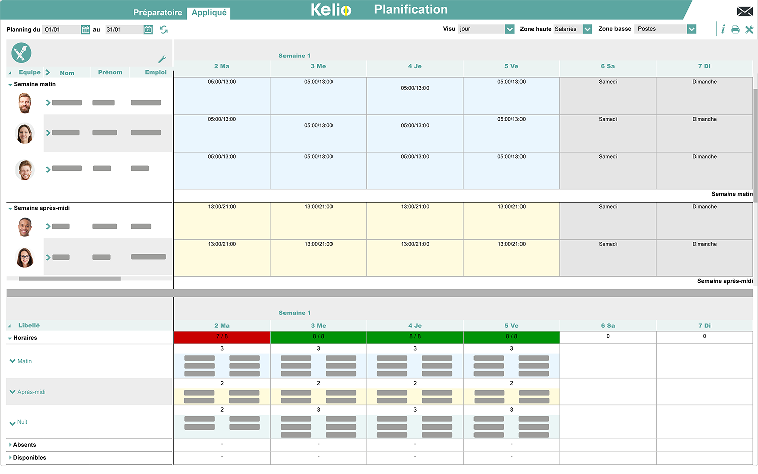Print the planning with the printer icon
Screen dimensions: 758x474
[x=735, y=29]
